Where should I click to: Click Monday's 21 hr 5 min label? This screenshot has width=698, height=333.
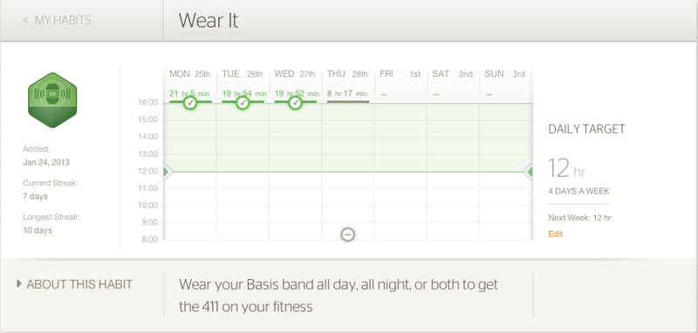click(189, 93)
